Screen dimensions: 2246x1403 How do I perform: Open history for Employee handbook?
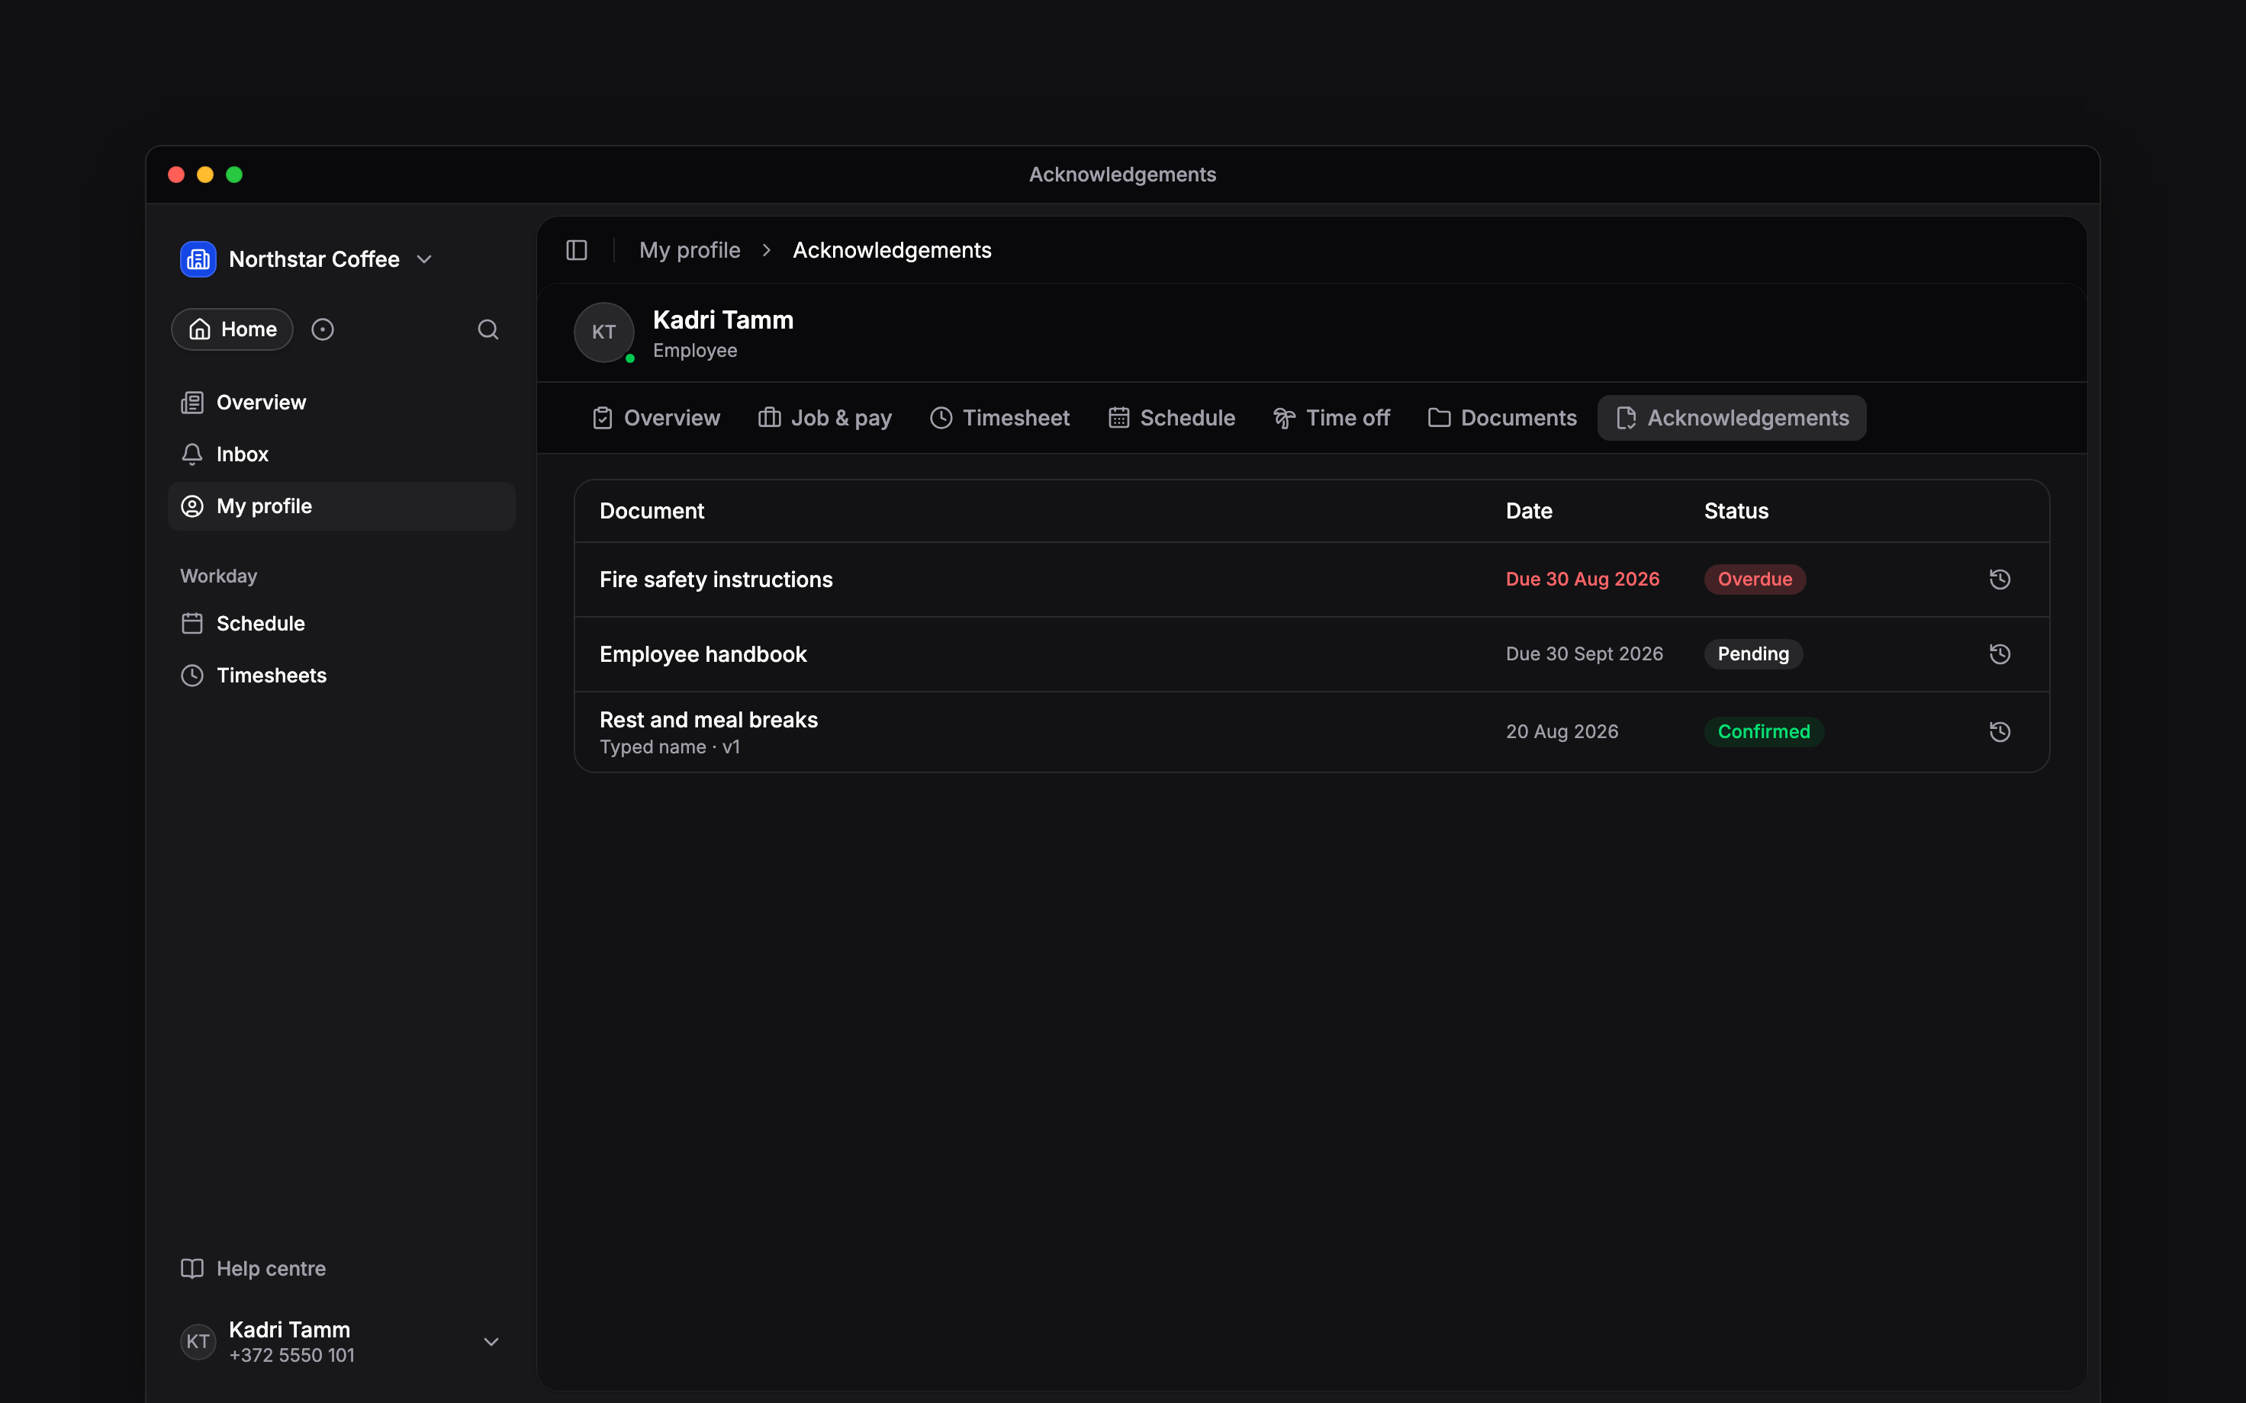point(2000,654)
